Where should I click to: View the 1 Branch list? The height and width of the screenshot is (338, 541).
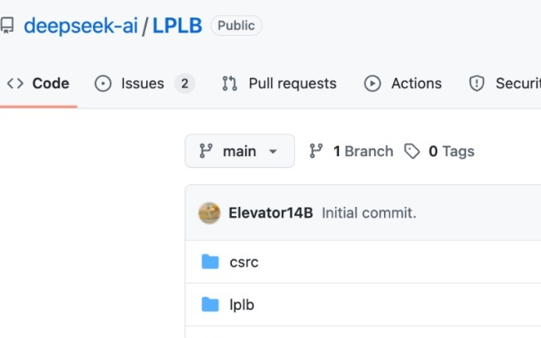(x=362, y=151)
